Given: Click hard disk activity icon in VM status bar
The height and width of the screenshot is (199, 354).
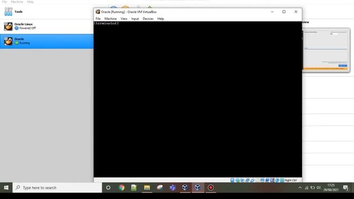Looking at the screenshot, I should tap(232, 180).
